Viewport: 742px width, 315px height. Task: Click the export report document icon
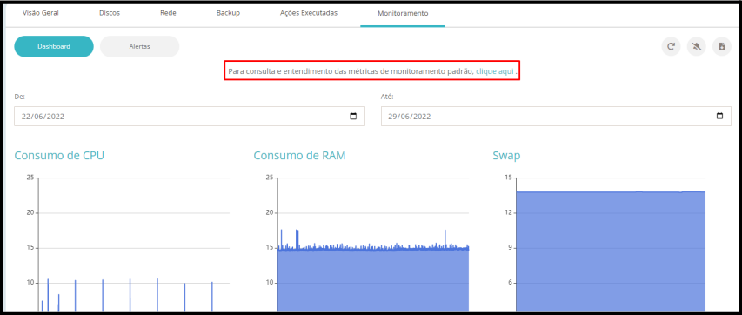click(x=722, y=46)
